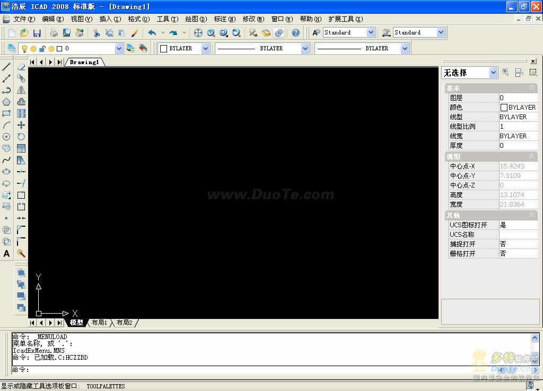Toggle the layer freeze sun icon
Viewport: 543px width, 391px height.
pyautogui.click(x=33, y=49)
